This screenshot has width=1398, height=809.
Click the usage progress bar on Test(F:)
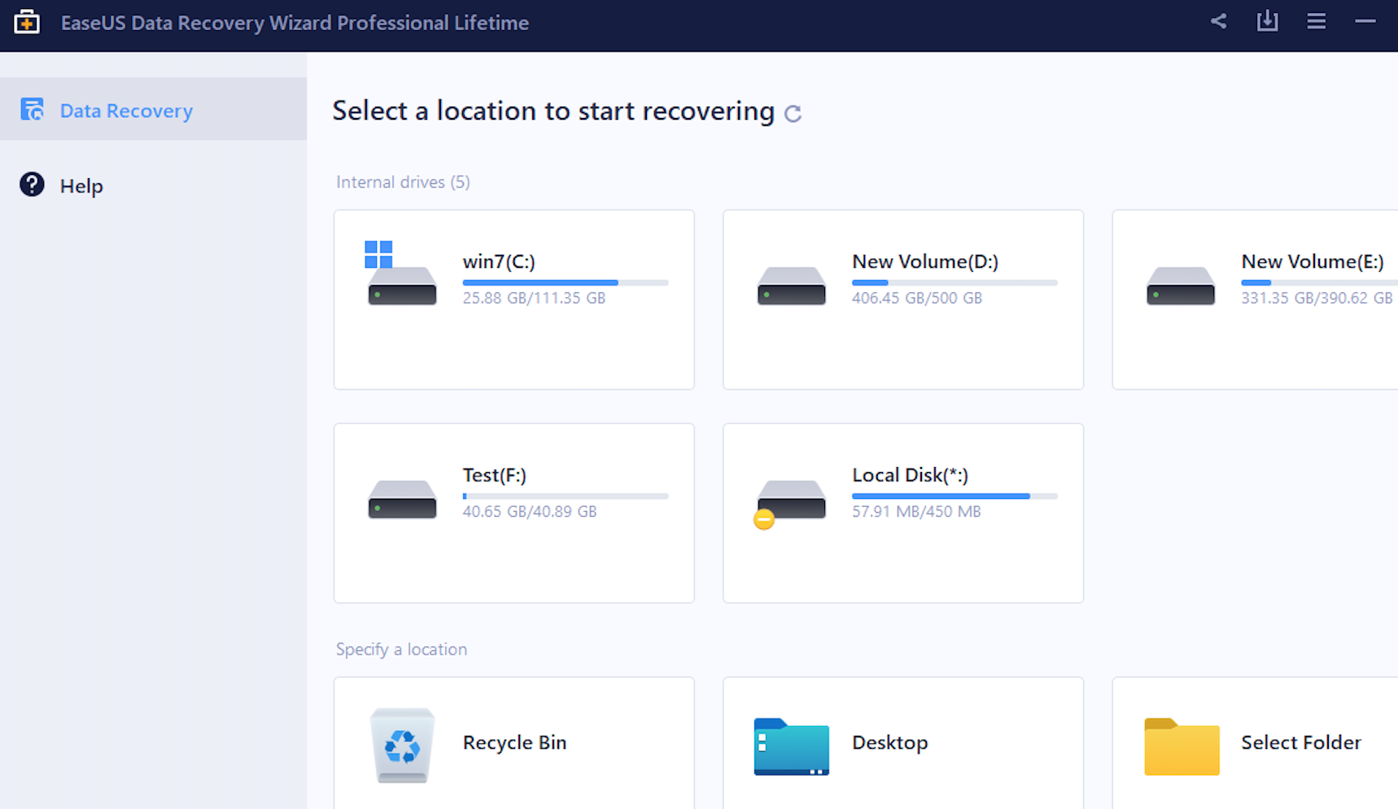point(565,496)
